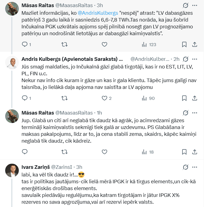Share the first Māsas Raitas tweet
This screenshot has width=204, height=207.
coord(195,44)
